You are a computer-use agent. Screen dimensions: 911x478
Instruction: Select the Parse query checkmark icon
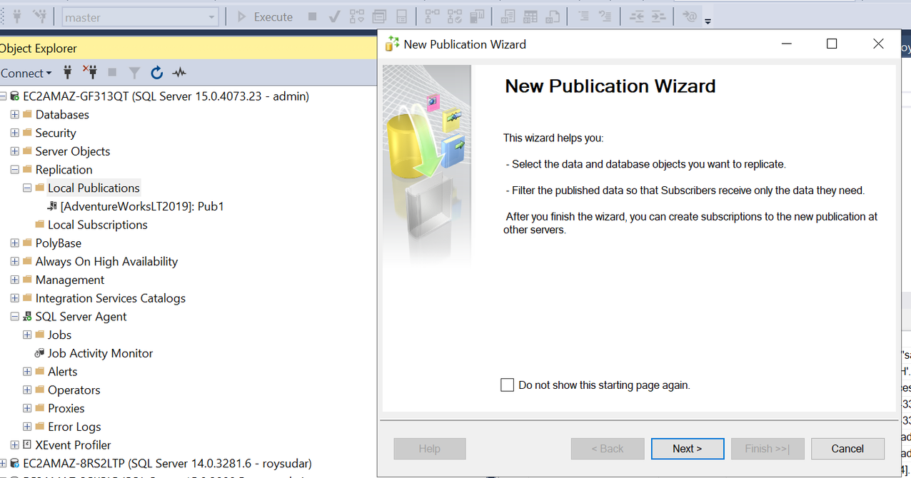pos(334,16)
